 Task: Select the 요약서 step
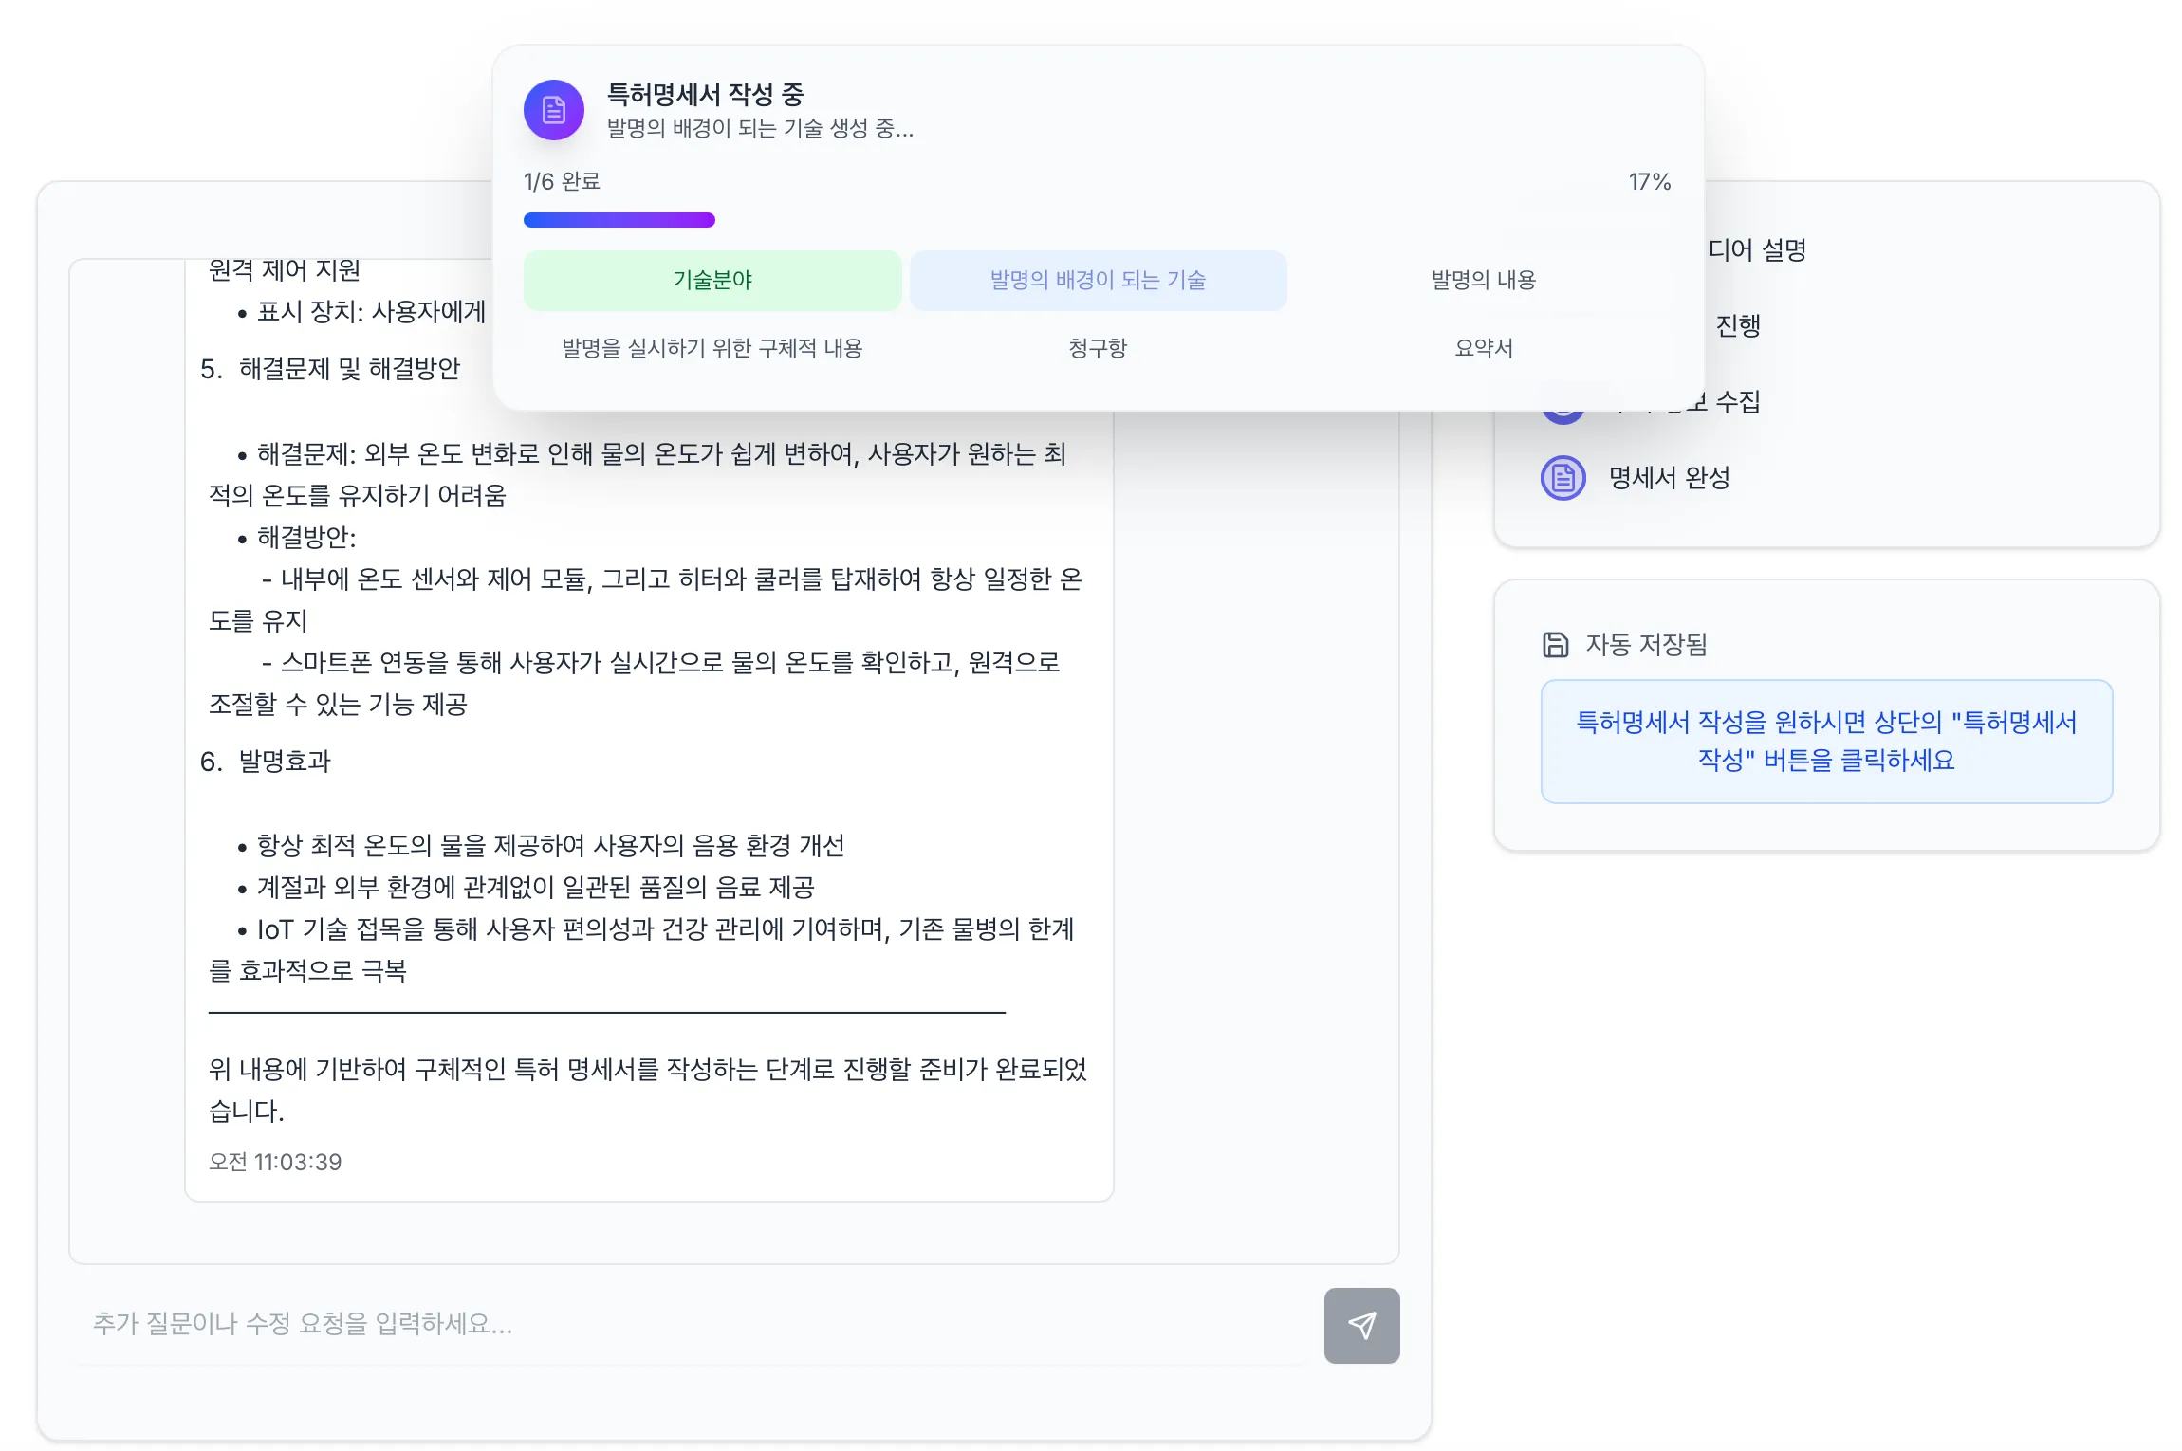1483,348
